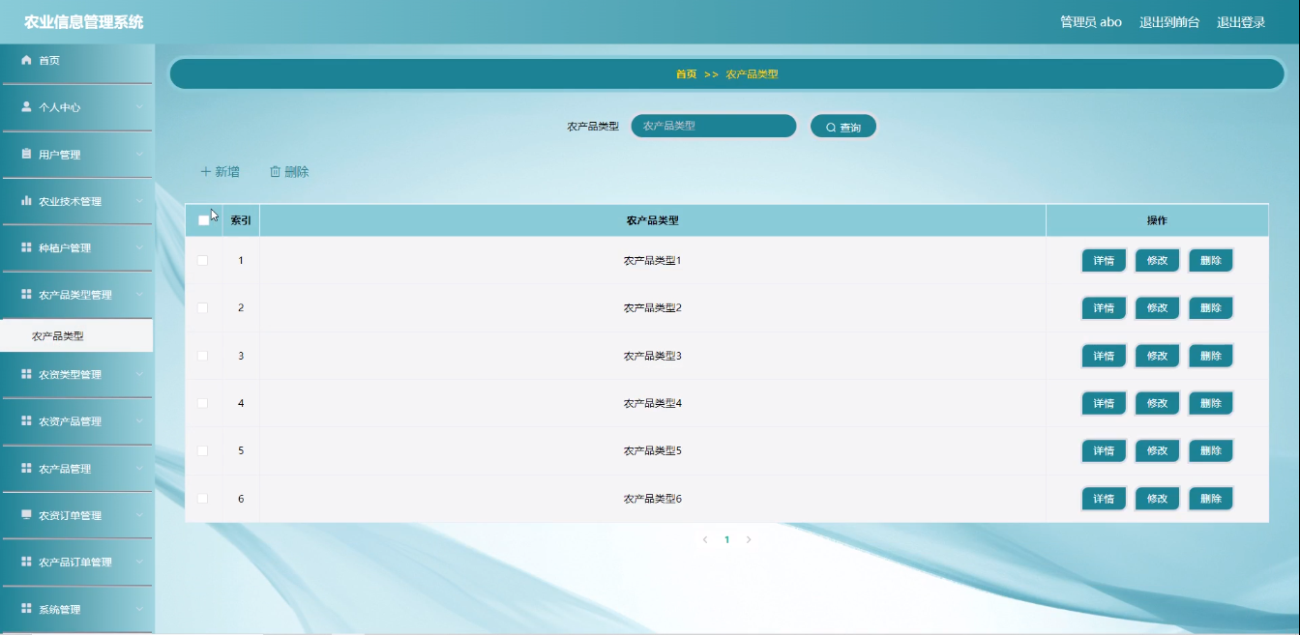Click the magnifier icon in 查询 button
Viewport: 1300px width, 635px height.
(x=831, y=128)
